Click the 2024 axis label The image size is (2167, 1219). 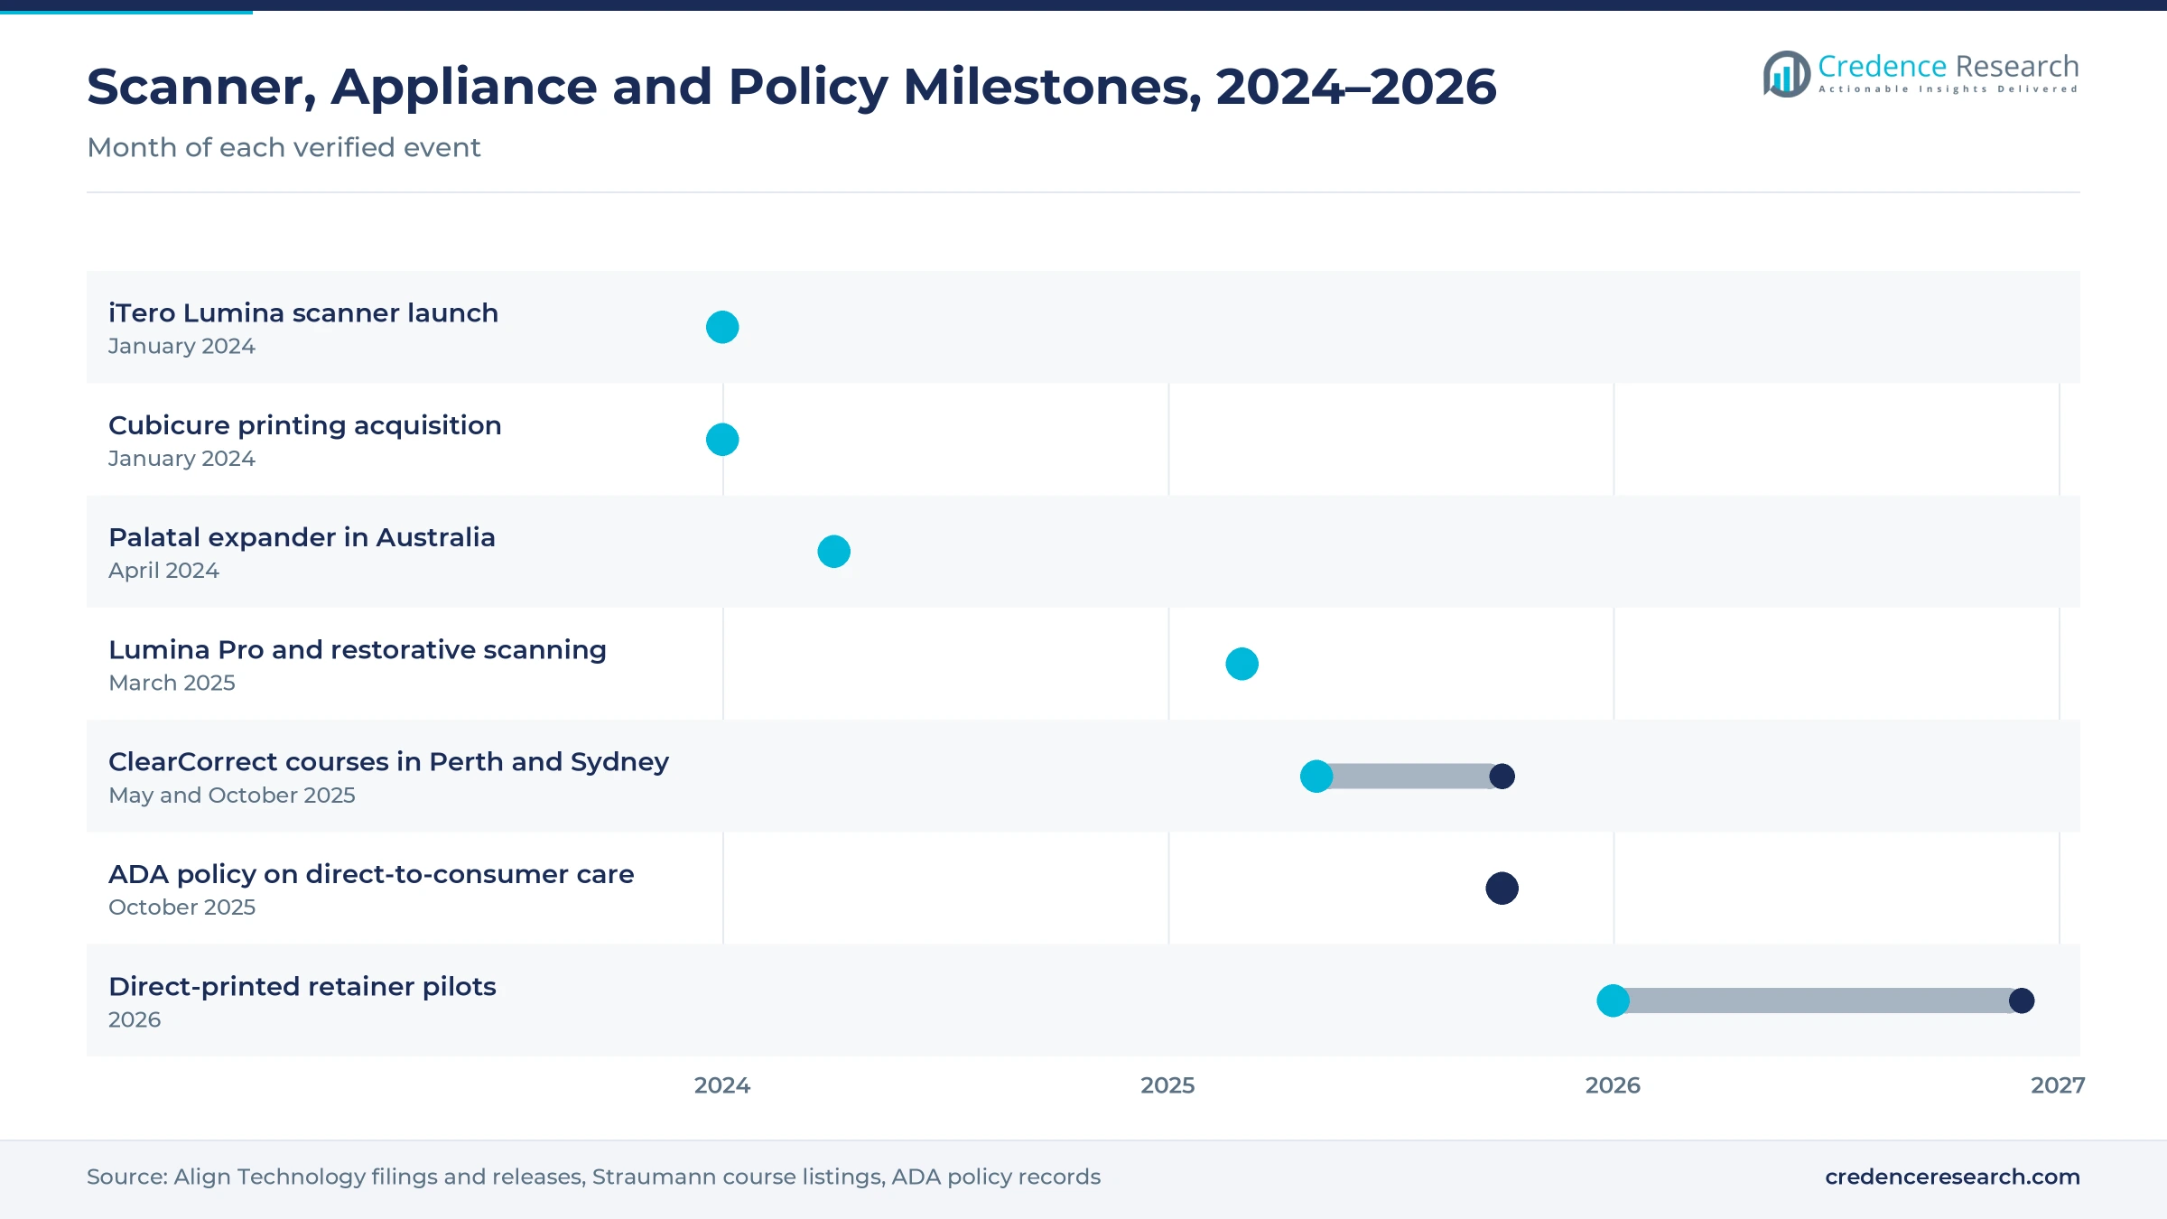coord(722,1085)
